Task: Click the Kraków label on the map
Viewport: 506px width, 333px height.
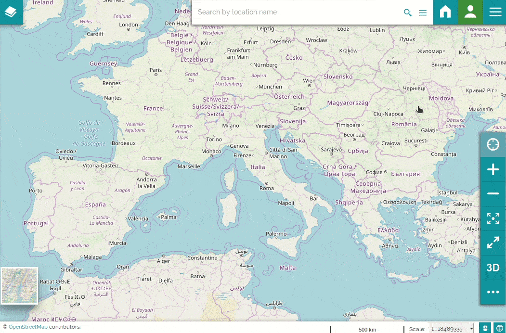Action: [348, 51]
